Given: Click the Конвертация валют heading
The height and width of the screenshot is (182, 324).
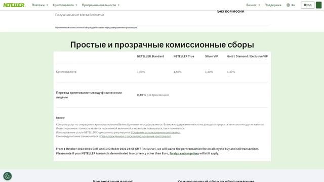Looking at the screenshot, I should [x=113, y=181].
